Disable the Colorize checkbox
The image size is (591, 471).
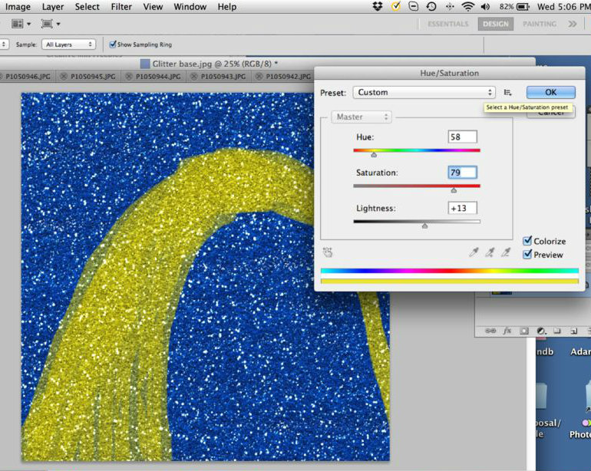click(x=527, y=241)
